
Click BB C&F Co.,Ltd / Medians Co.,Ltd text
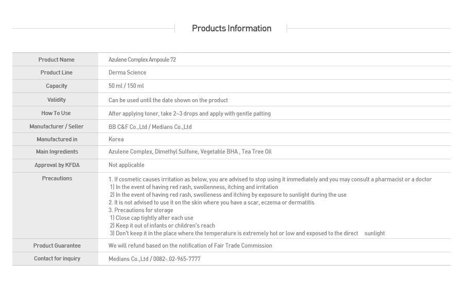pos(150,127)
